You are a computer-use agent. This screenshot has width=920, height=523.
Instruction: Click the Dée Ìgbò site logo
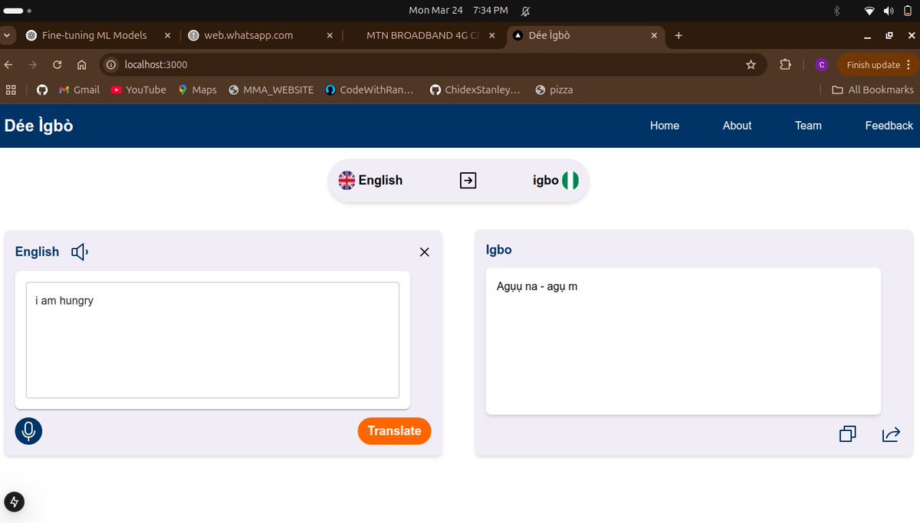click(x=39, y=126)
